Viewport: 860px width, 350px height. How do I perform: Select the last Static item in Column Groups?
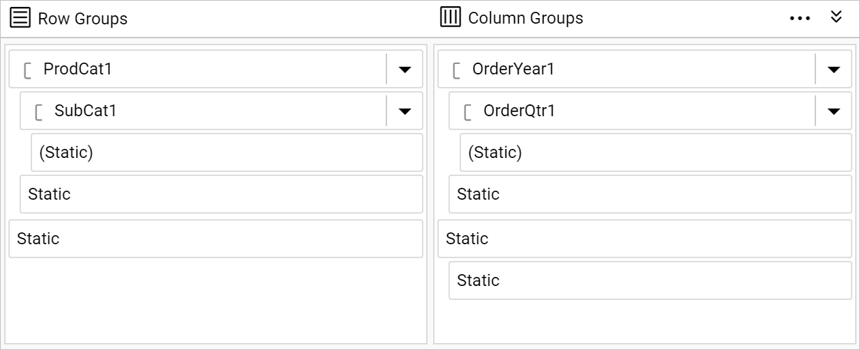(x=650, y=280)
